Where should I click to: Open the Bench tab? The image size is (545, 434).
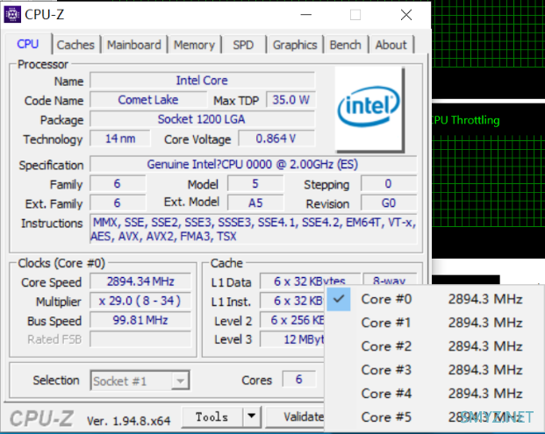coord(345,45)
